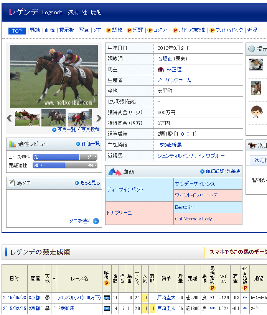Click the plus icon beside メモを書く

pos(96,221)
